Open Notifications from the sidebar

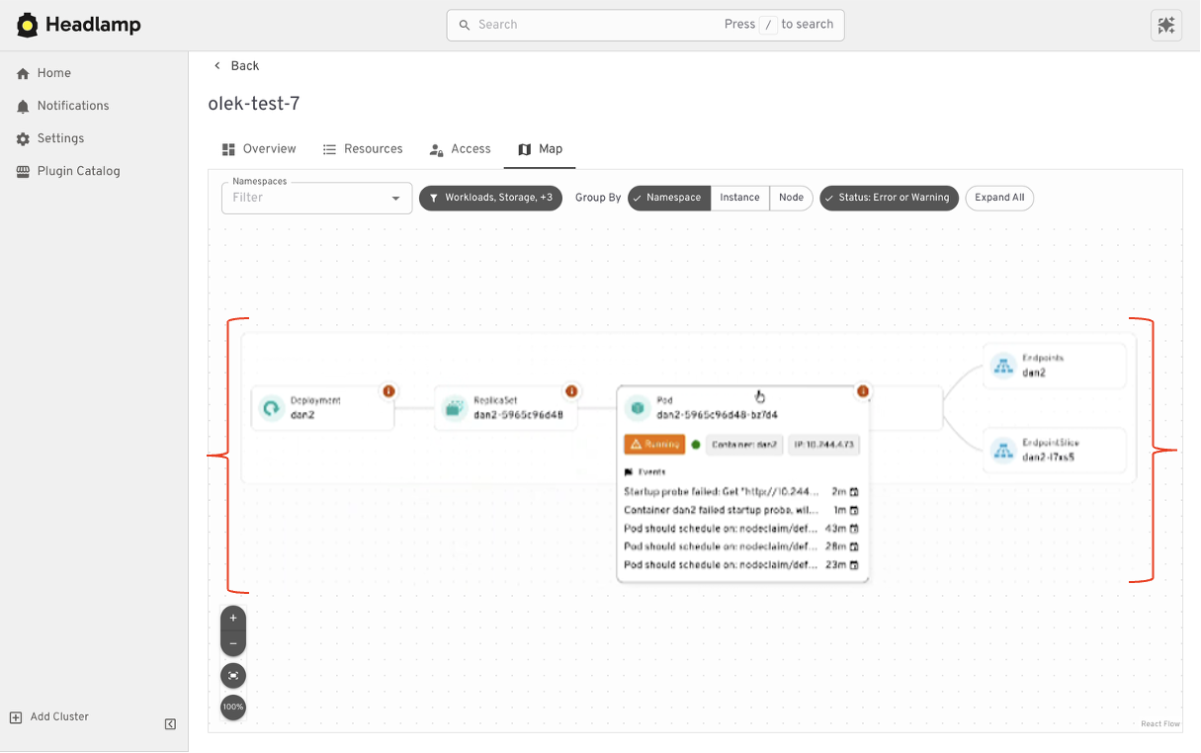tap(70, 106)
